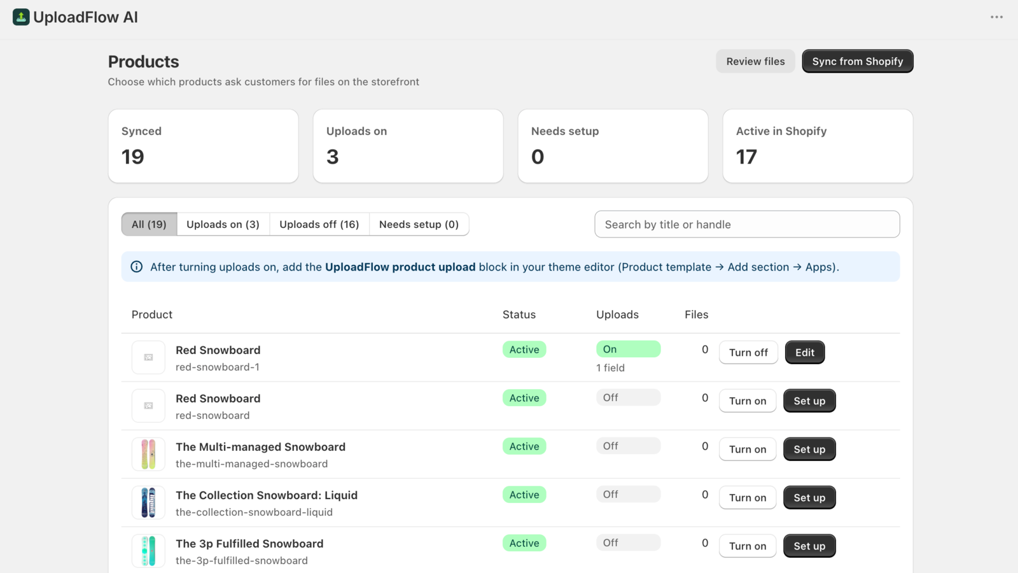
Task: Switch to the All (19) tab
Action: point(149,224)
